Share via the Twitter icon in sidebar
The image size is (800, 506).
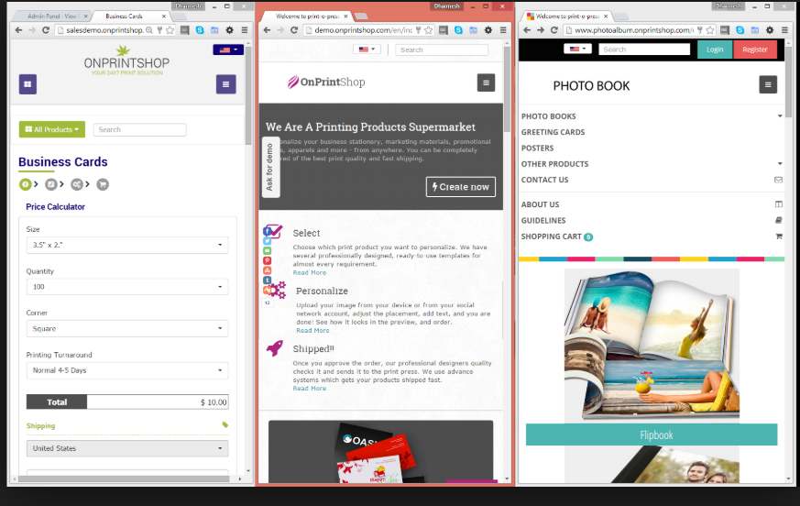point(267,241)
